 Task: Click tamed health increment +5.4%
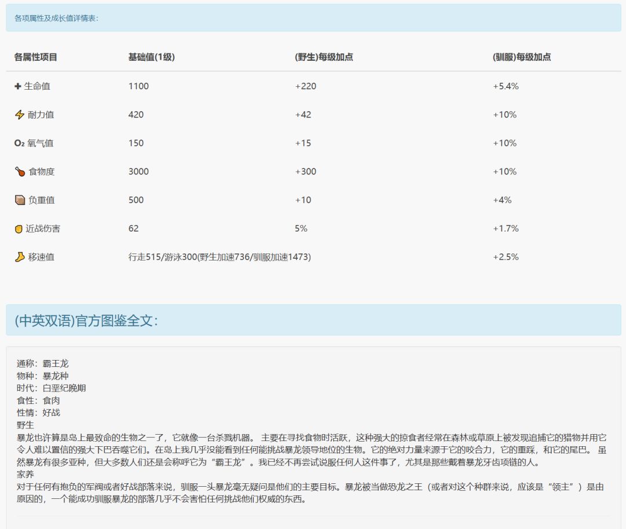[506, 86]
